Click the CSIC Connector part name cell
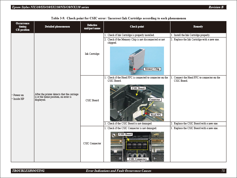Image resolution: width=237 pixels, height=178 pixels. 92,143
